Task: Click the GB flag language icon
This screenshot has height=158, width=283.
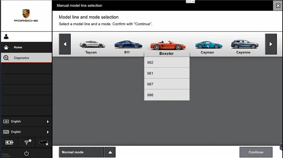Action: [6, 122]
